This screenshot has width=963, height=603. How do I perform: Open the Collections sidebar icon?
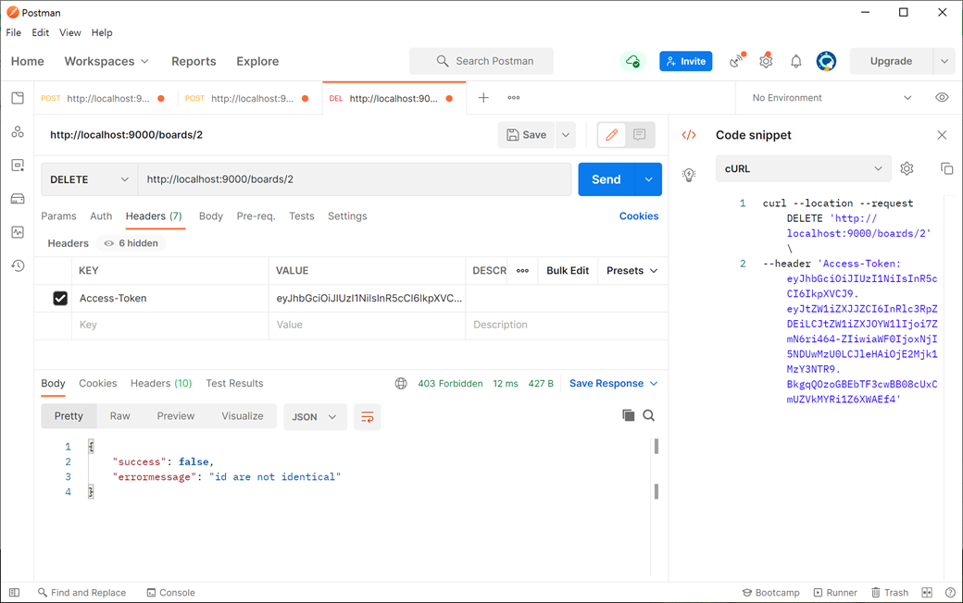tap(18, 98)
